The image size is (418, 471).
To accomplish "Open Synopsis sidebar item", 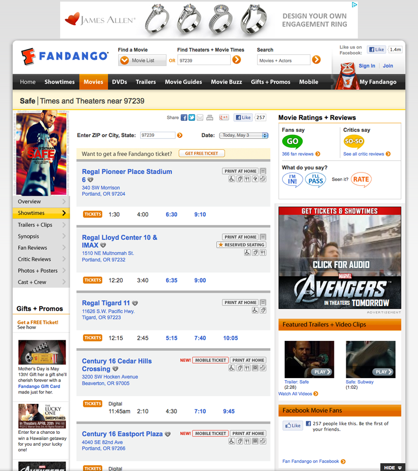I will pyautogui.click(x=41, y=236).
